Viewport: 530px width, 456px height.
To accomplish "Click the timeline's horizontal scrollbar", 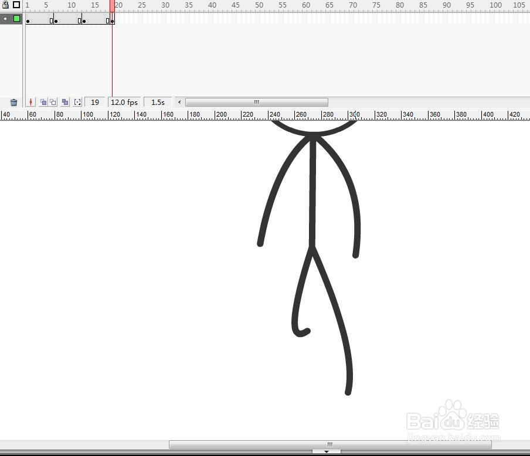I will pyautogui.click(x=256, y=102).
